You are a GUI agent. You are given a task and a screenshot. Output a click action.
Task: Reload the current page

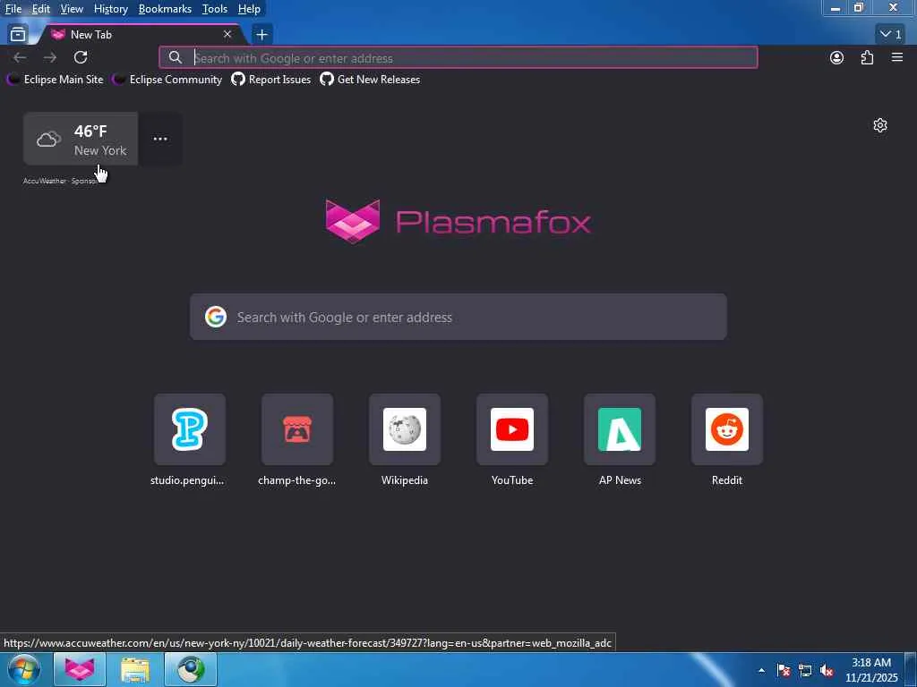coord(81,57)
